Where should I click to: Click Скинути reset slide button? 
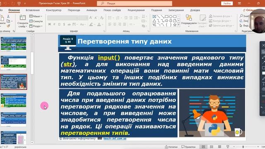pos(36,21)
